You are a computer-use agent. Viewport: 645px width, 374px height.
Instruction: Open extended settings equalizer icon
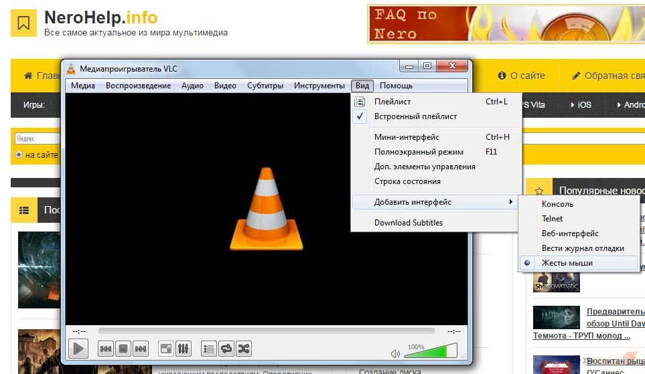183,349
